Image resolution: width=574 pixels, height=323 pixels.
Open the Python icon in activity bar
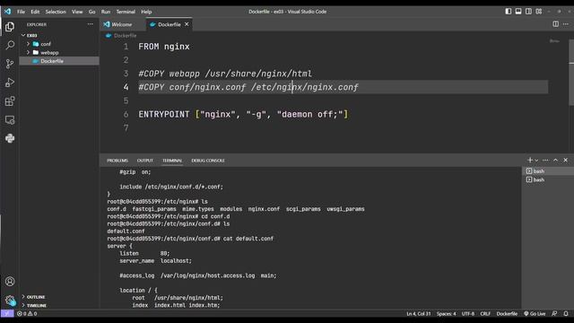point(10,138)
